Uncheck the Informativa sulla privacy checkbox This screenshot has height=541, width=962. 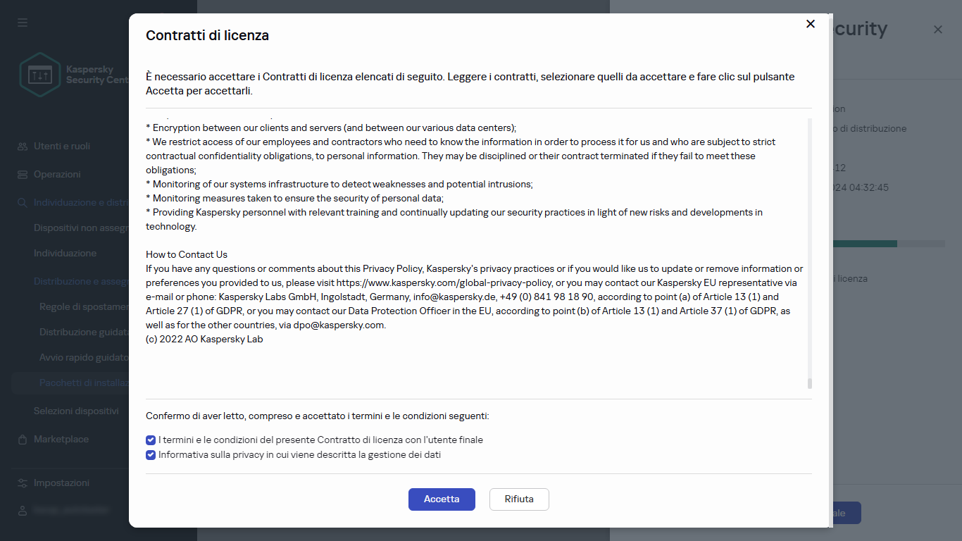(151, 455)
